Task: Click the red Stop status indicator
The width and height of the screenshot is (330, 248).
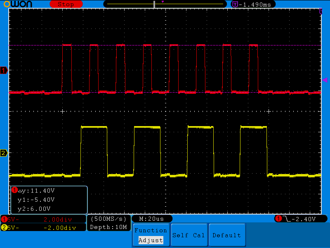Action: pos(66,4)
